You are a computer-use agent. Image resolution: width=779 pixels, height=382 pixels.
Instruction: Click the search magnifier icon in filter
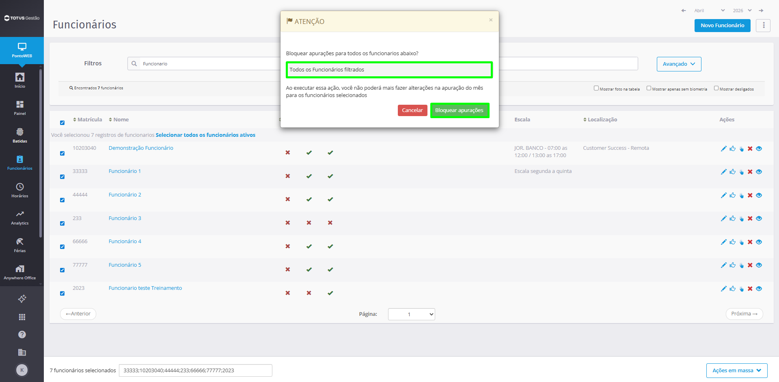(x=134, y=64)
